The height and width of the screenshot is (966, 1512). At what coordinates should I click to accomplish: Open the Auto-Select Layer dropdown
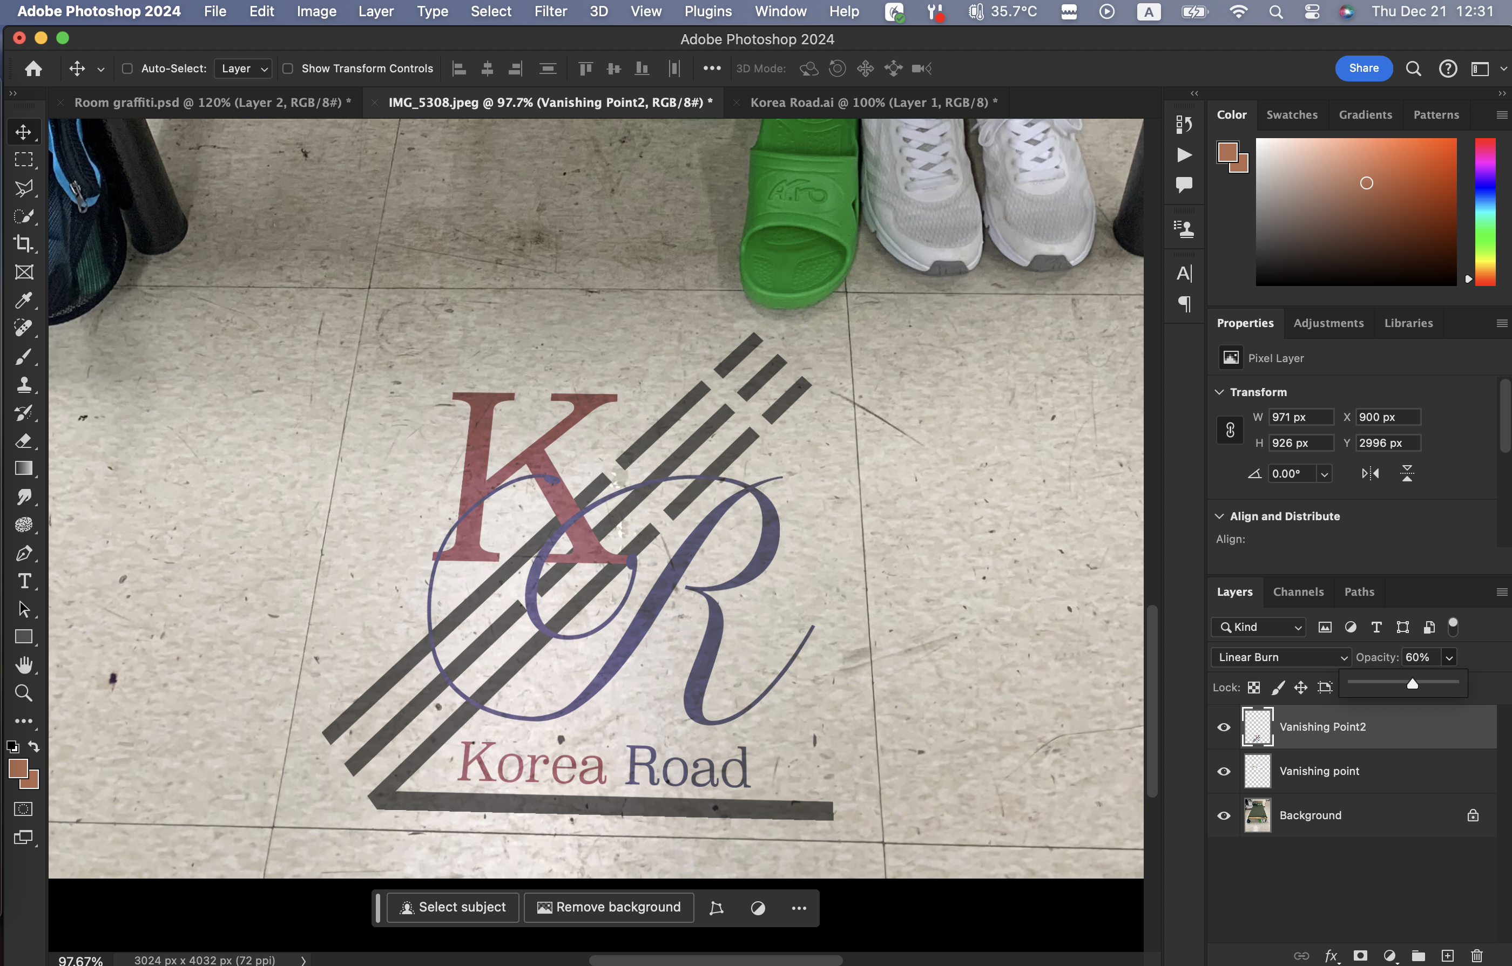pos(244,69)
